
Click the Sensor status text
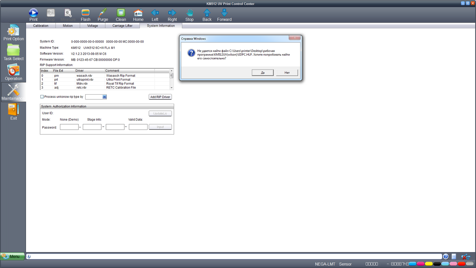[345, 264]
